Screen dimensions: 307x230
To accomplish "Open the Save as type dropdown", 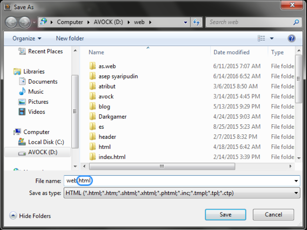I will pyautogui.click(x=296, y=193).
